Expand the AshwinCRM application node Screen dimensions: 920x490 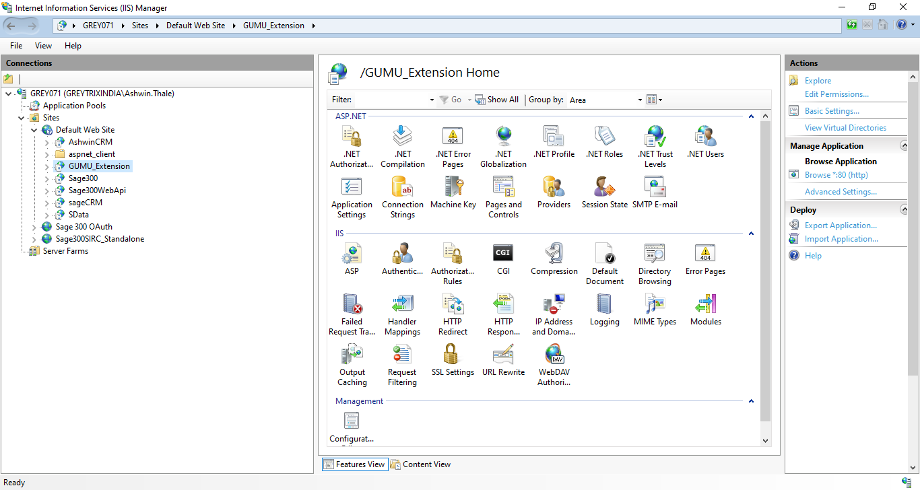pyautogui.click(x=46, y=142)
